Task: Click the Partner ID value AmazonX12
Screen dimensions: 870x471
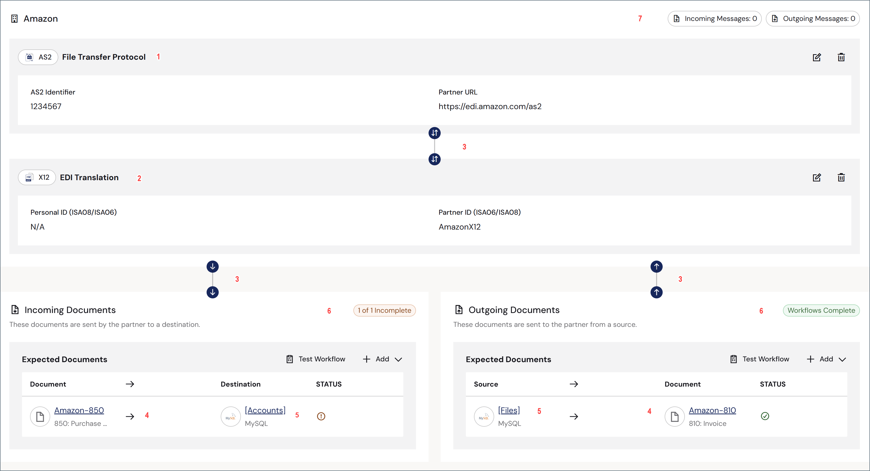Action: pos(459,227)
